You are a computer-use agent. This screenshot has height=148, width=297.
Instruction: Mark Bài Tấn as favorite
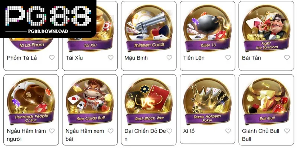287,58
